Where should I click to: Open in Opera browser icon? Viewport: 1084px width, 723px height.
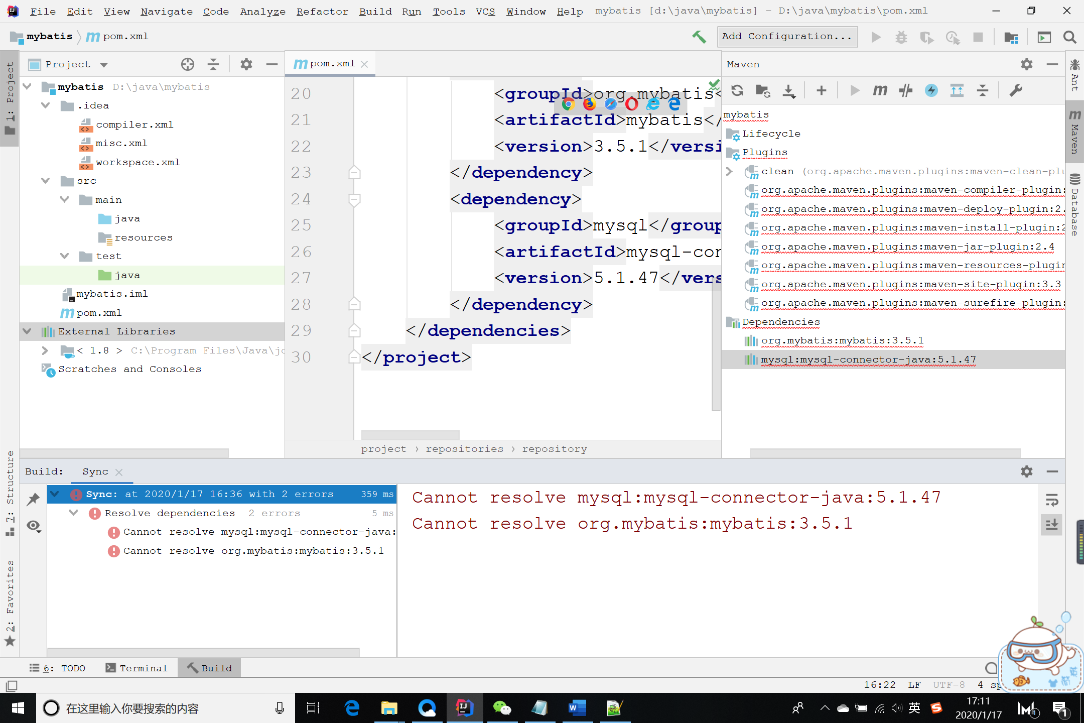(x=632, y=104)
